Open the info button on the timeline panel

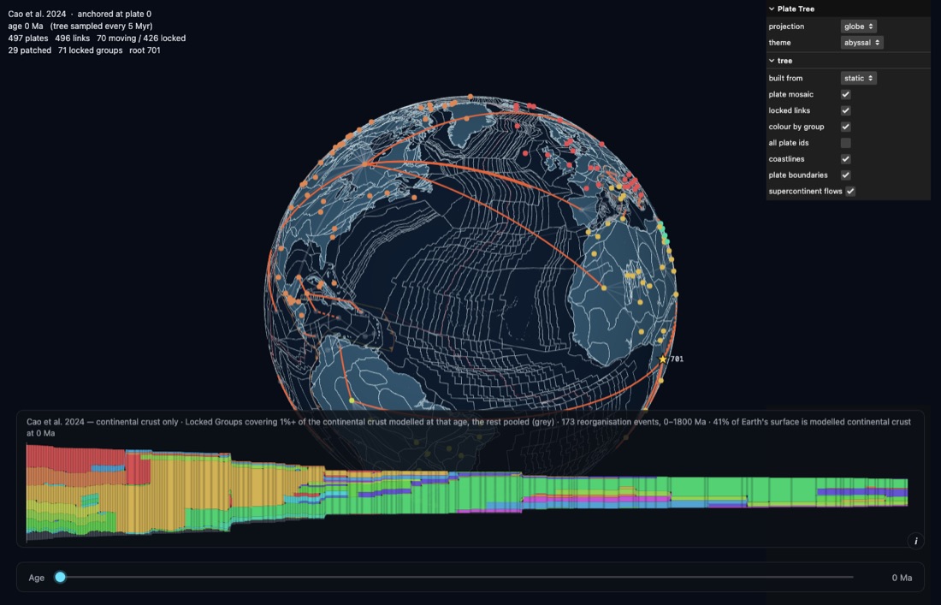coord(915,541)
